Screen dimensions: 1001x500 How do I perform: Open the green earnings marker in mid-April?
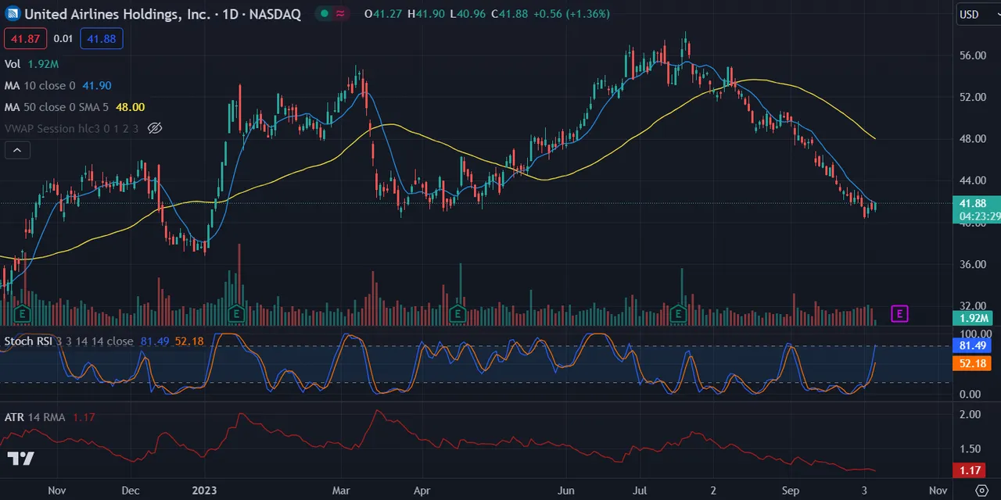[x=457, y=314]
